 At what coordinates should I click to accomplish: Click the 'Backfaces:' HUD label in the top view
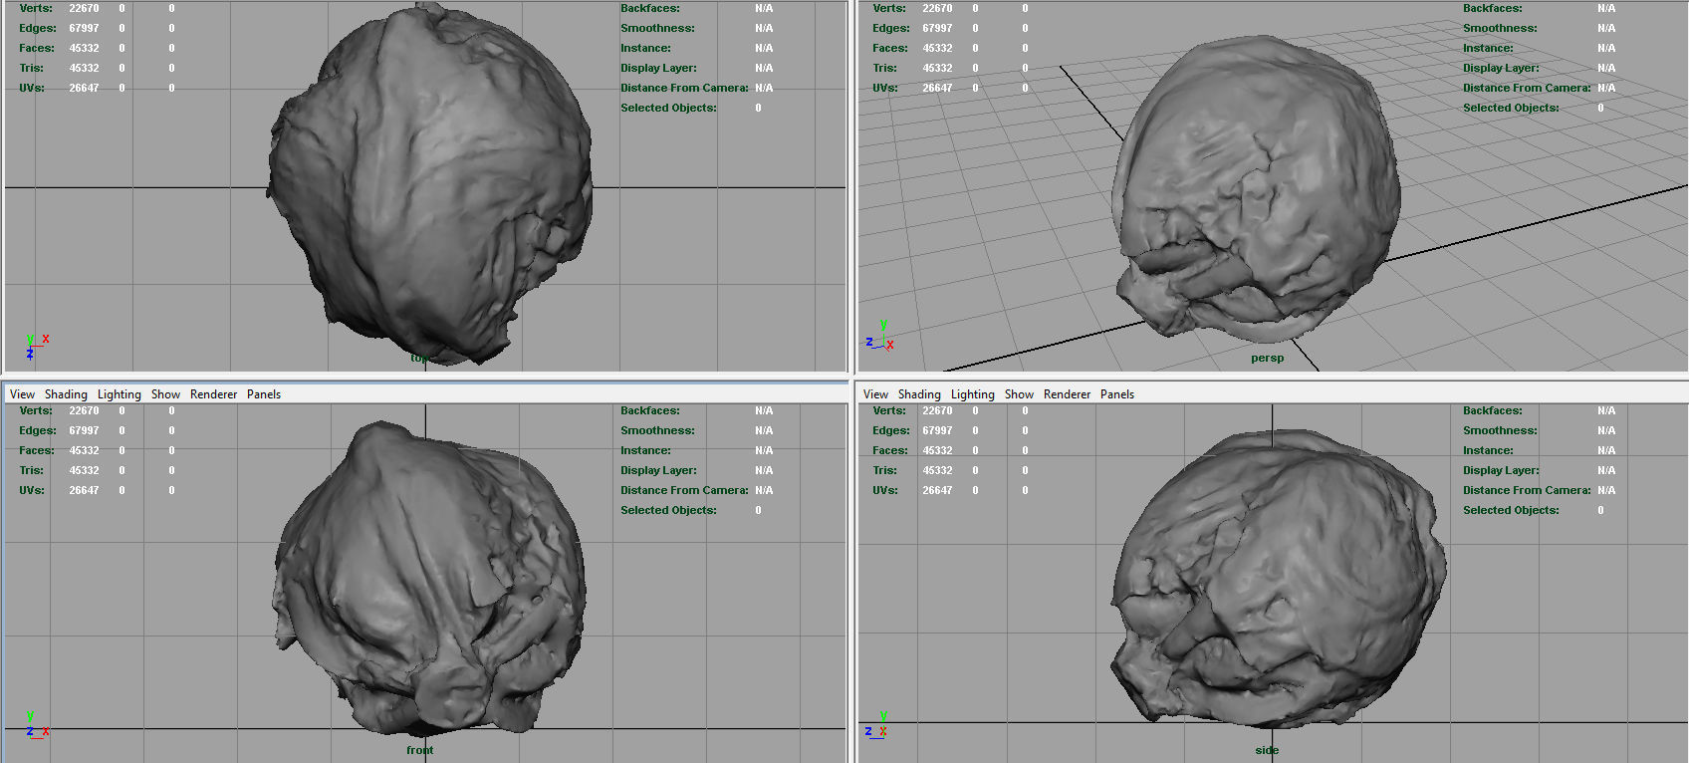point(650,8)
